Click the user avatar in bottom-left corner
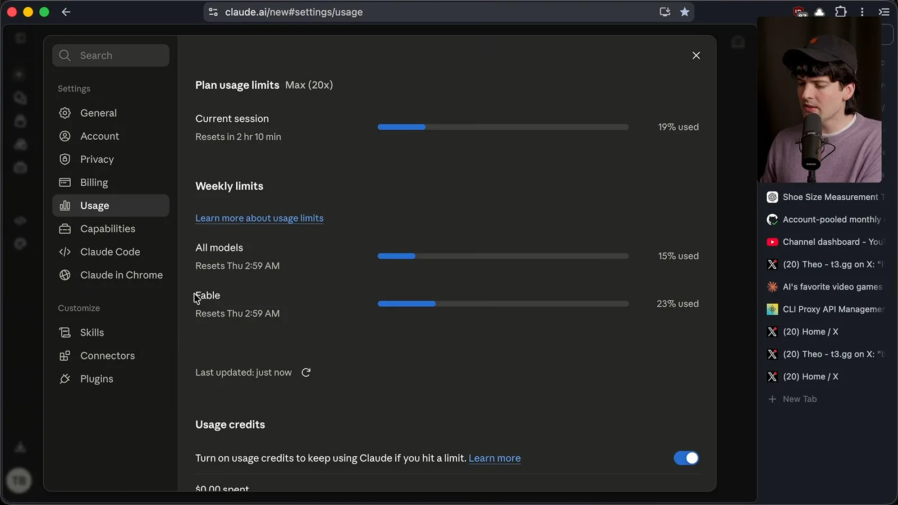The height and width of the screenshot is (505, 898). [x=19, y=481]
